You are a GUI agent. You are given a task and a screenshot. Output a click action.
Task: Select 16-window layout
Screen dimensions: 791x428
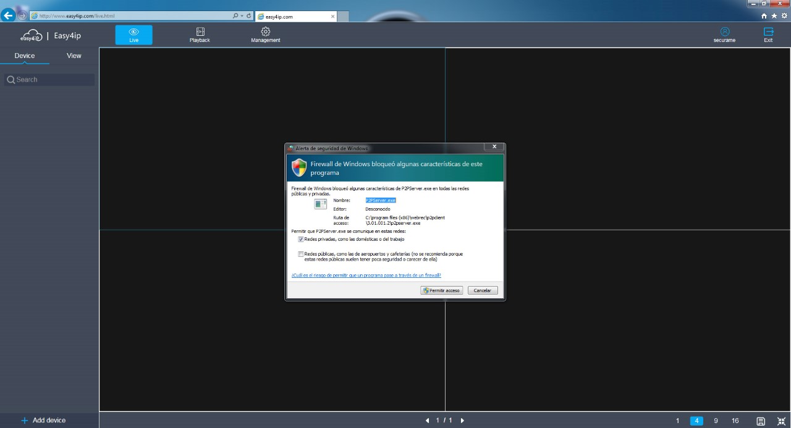coord(735,421)
